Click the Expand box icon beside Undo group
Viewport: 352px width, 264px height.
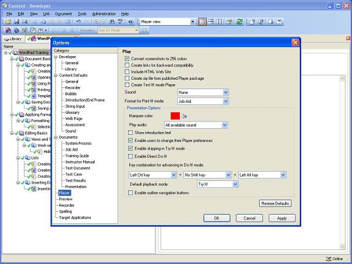click(x=96, y=22)
